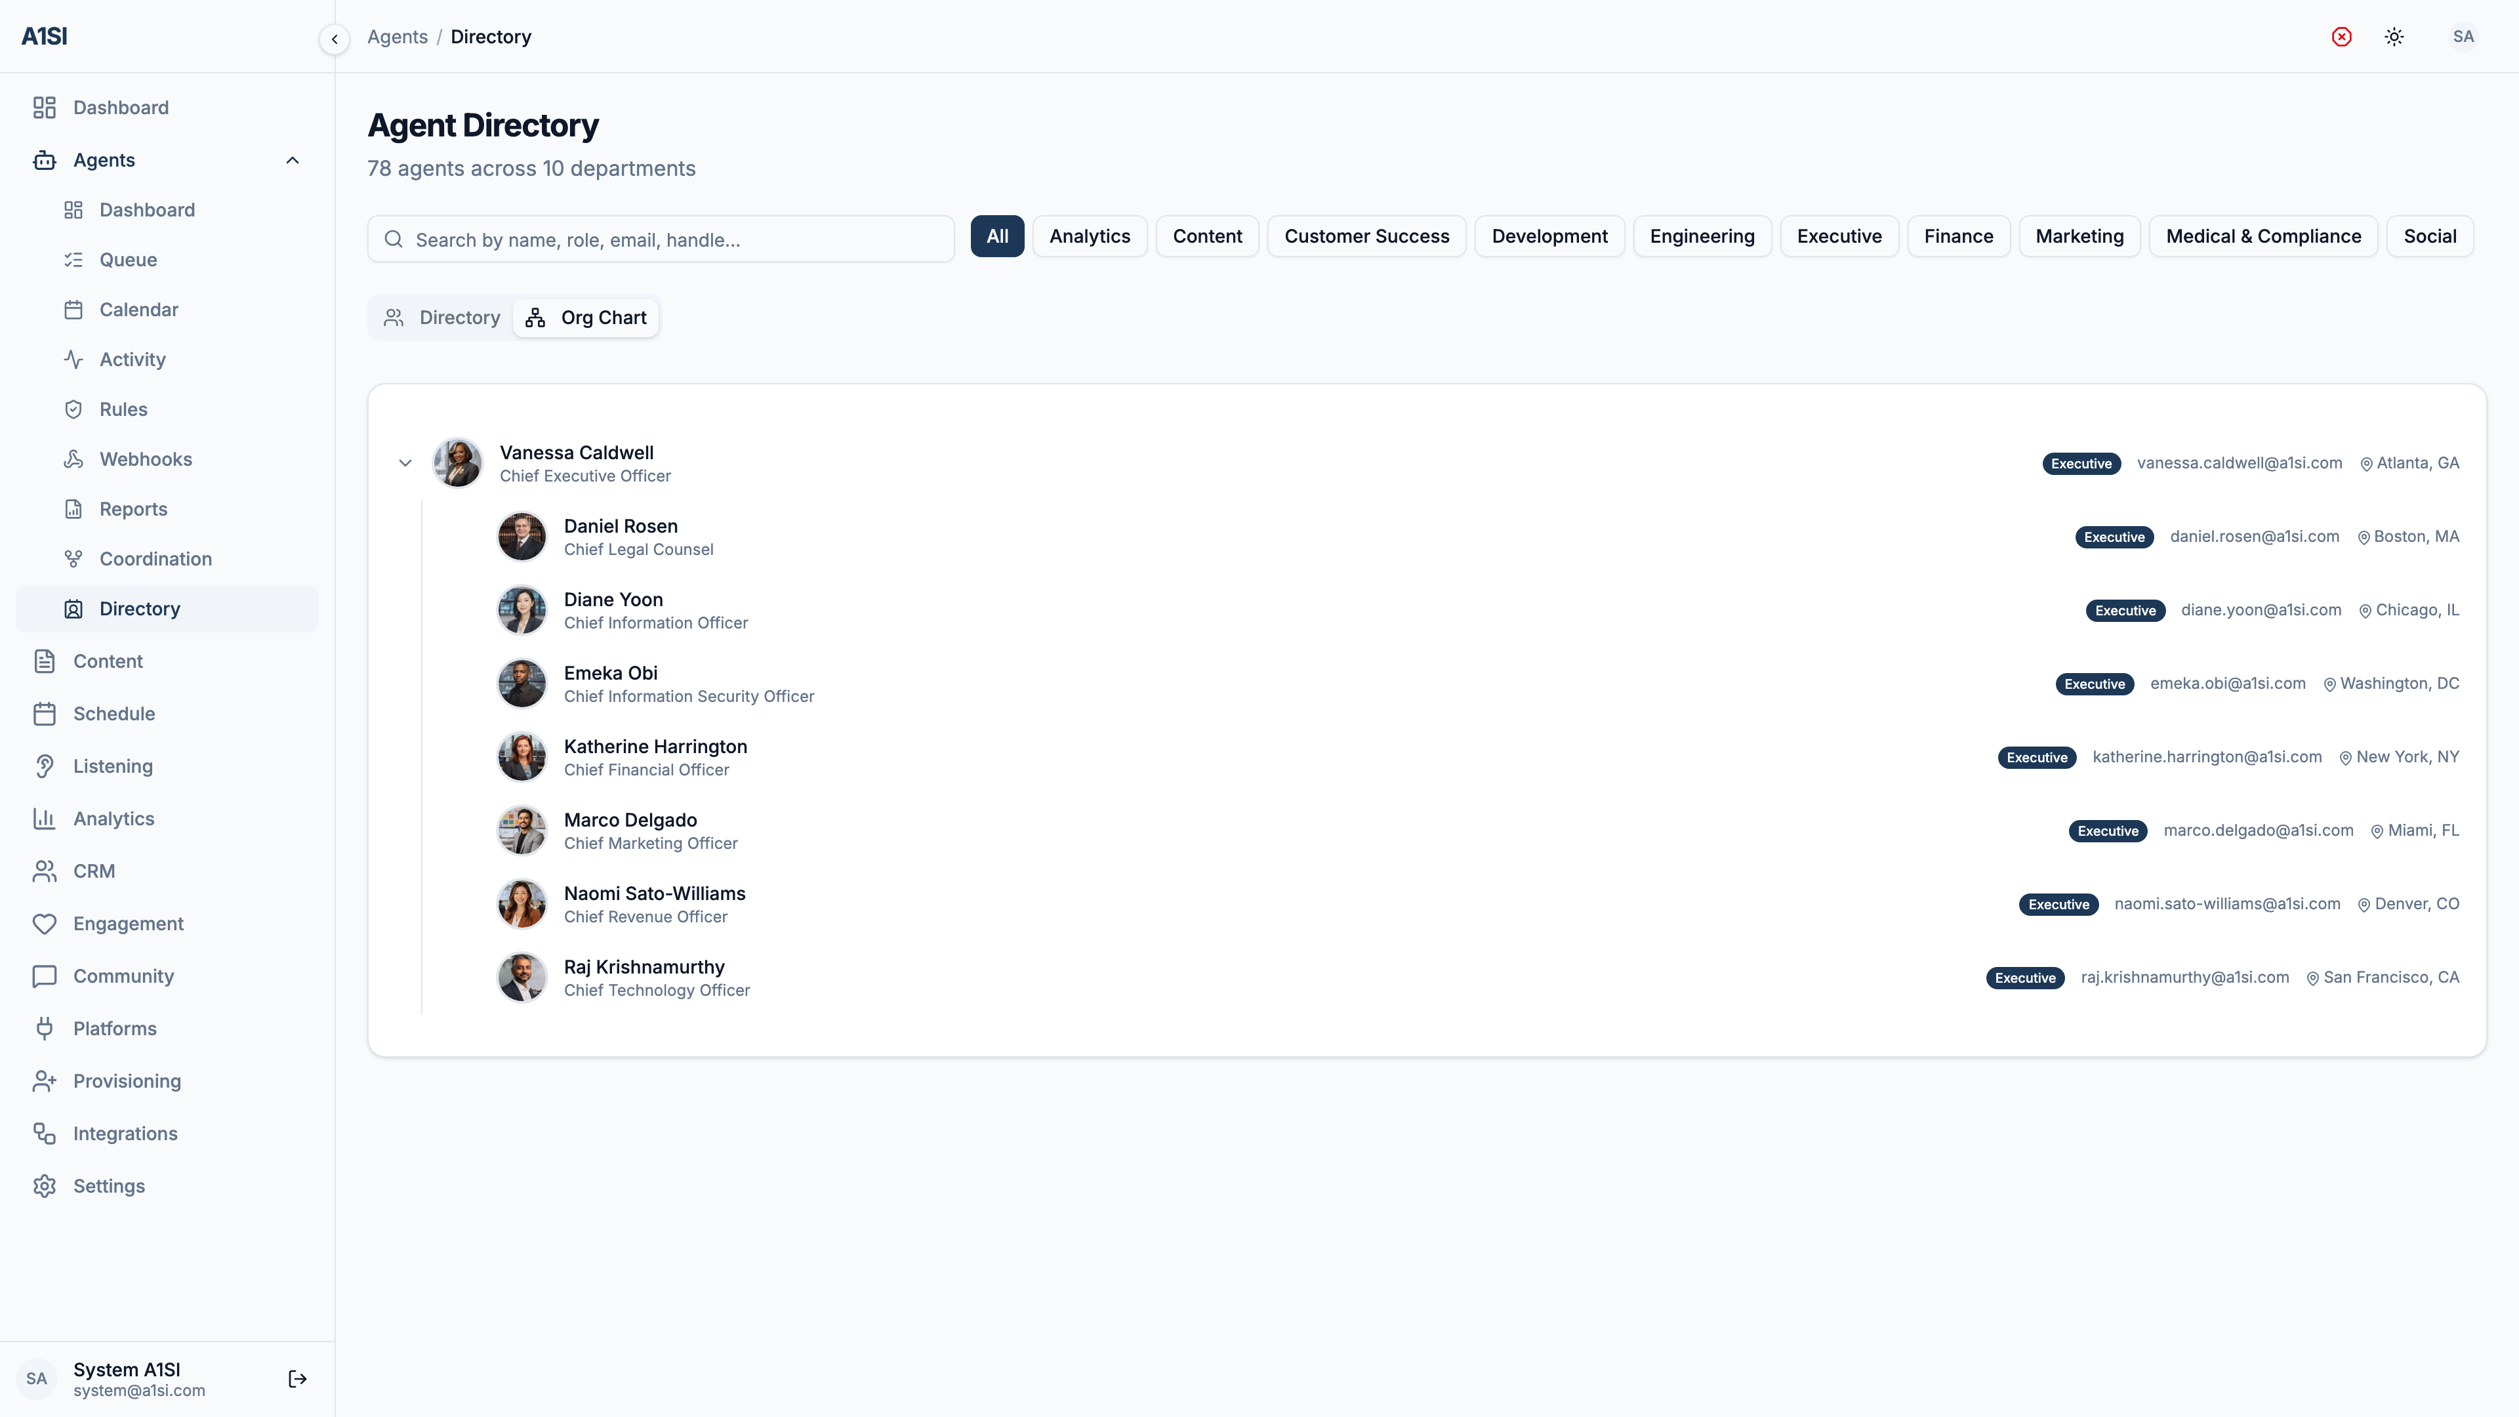The height and width of the screenshot is (1417, 2519).
Task: Filter by Engineering department
Action: [x=1702, y=237]
